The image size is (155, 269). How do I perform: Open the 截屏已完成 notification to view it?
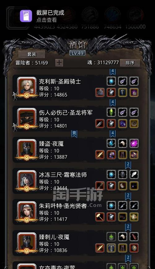coord(77,16)
